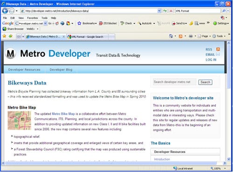Screen dimensions: 233x172
Task: Open the Tools menu in the menu bar
Action: coord(44,18)
